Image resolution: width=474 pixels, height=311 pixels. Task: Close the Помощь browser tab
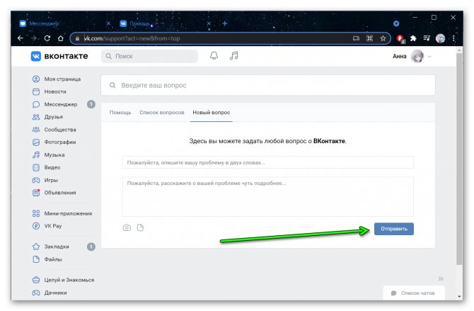pyautogui.click(x=209, y=23)
